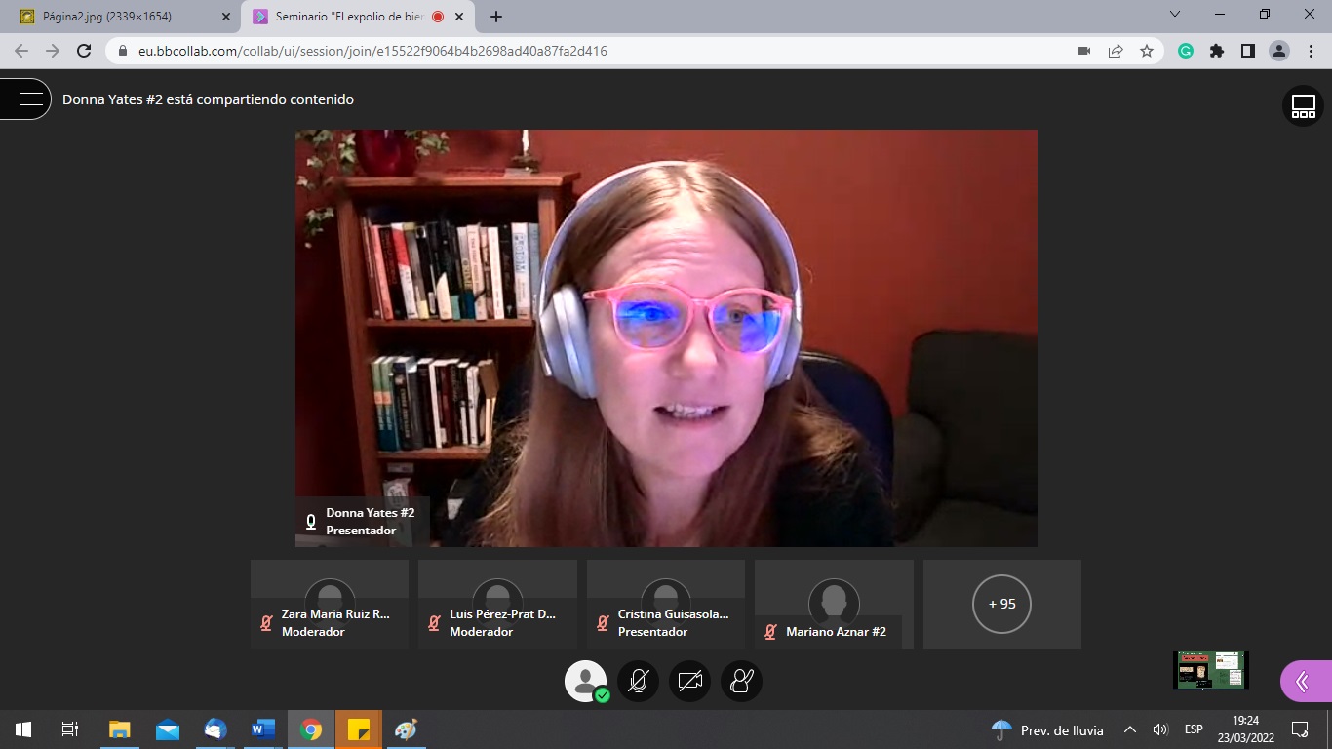Select Mariano Aznar #2 participant tile
This screenshot has height=749, width=1332.
coord(834,605)
